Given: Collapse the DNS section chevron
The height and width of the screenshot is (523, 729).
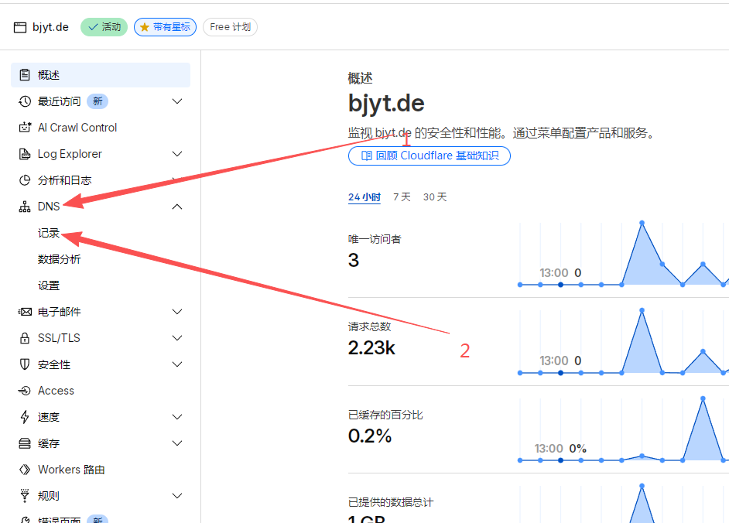Looking at the screenshot, I should click(x=177, y=207).
